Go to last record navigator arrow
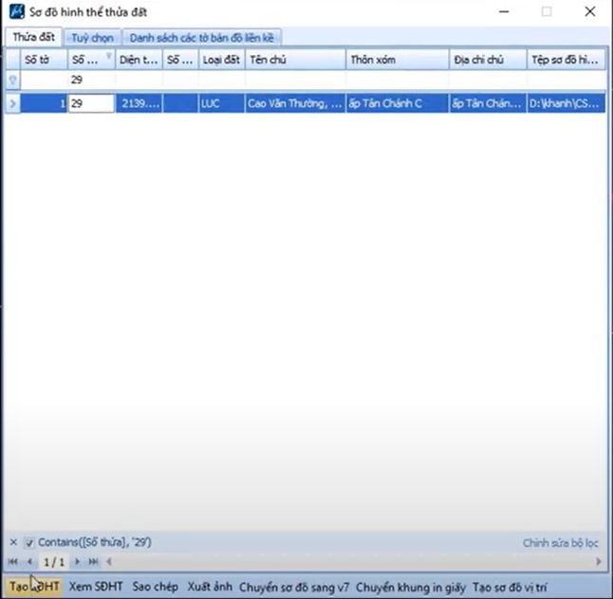 click(92, 562)
